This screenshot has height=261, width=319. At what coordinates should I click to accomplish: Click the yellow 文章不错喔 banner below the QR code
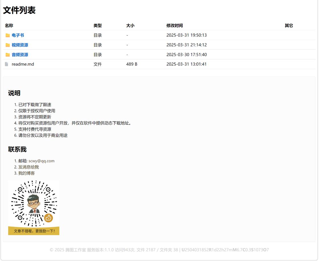[34, 231]
